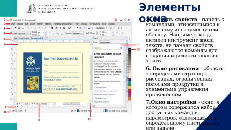Click the purple Search content icon
The width and height of the screenshot is (231, 130).
pyautogui.click(x=52, y=28)
